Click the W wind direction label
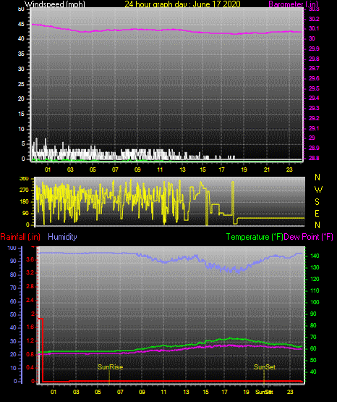 click(318, 190)
